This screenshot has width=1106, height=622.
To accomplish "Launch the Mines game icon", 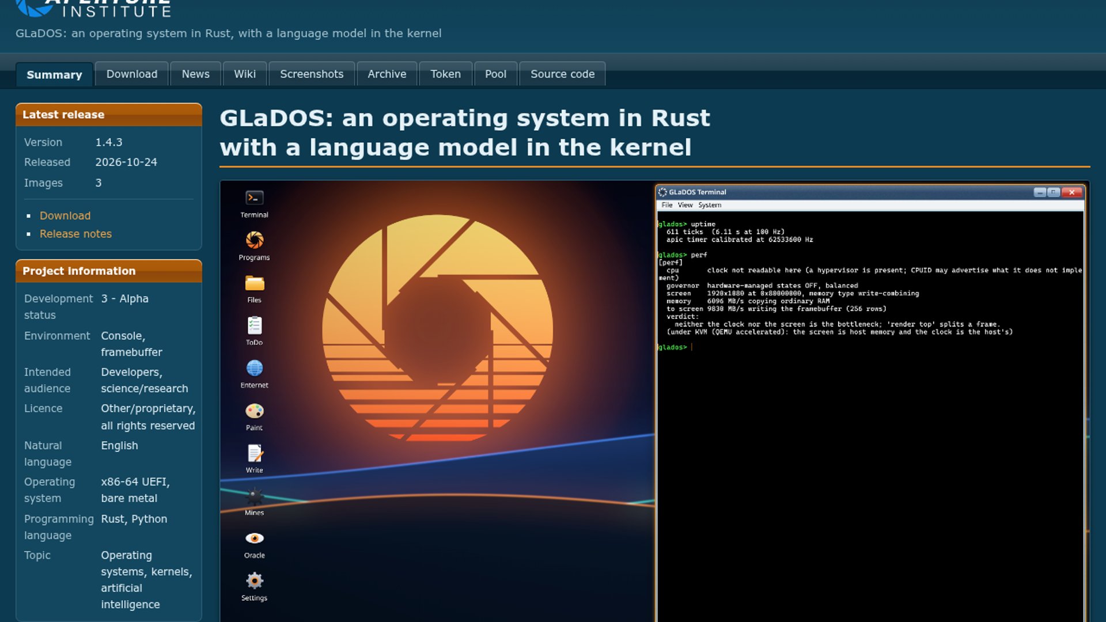I will point(254,502).
